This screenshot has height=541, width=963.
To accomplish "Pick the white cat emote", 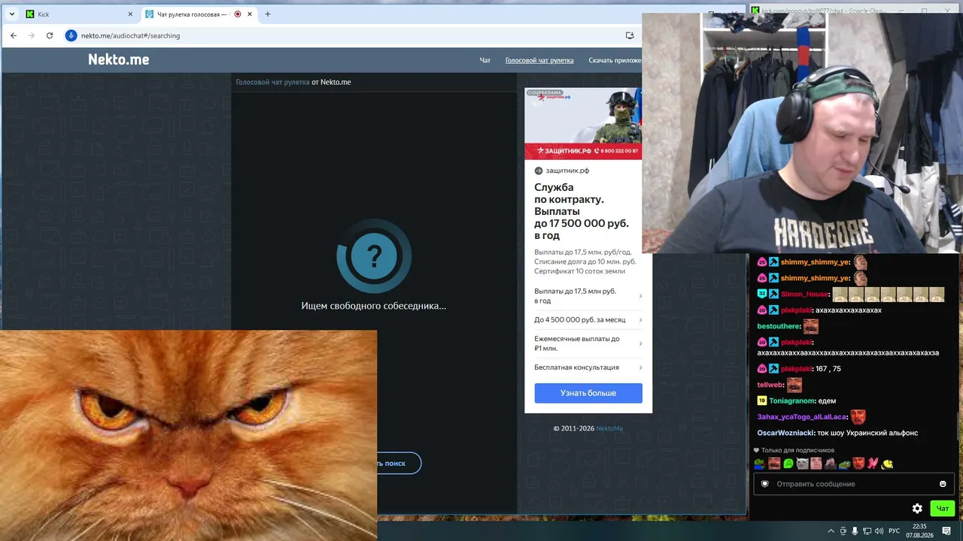I will point(802,464).
